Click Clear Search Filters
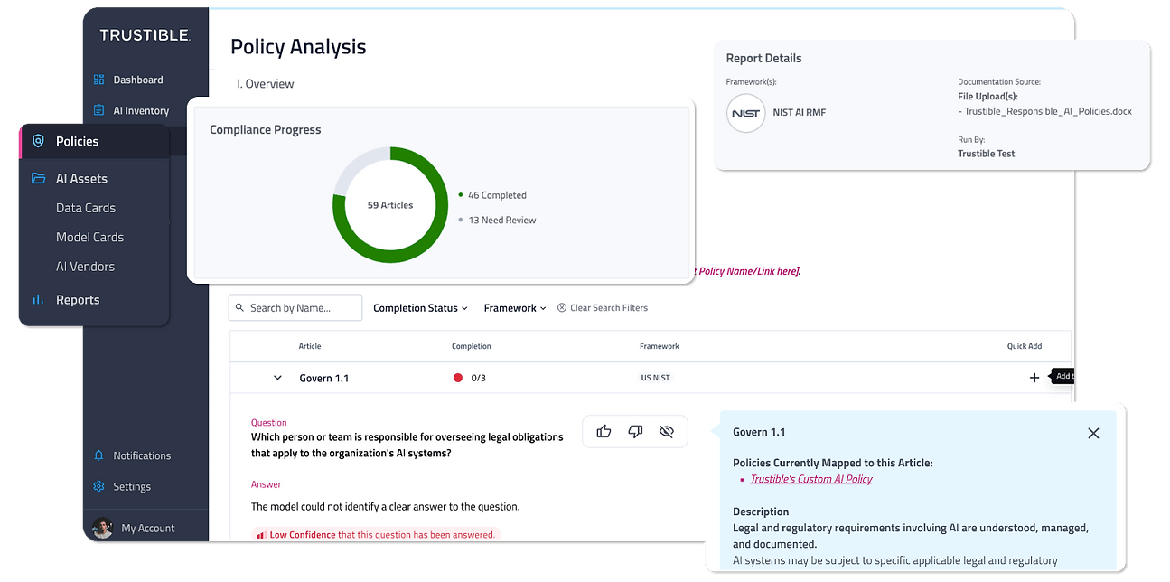Image resolution: width=1170 pixels, height=582 pixels. tap(603, 308)
